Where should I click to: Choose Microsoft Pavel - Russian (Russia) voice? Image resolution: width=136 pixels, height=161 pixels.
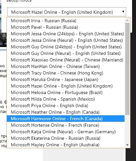point(66,27)
